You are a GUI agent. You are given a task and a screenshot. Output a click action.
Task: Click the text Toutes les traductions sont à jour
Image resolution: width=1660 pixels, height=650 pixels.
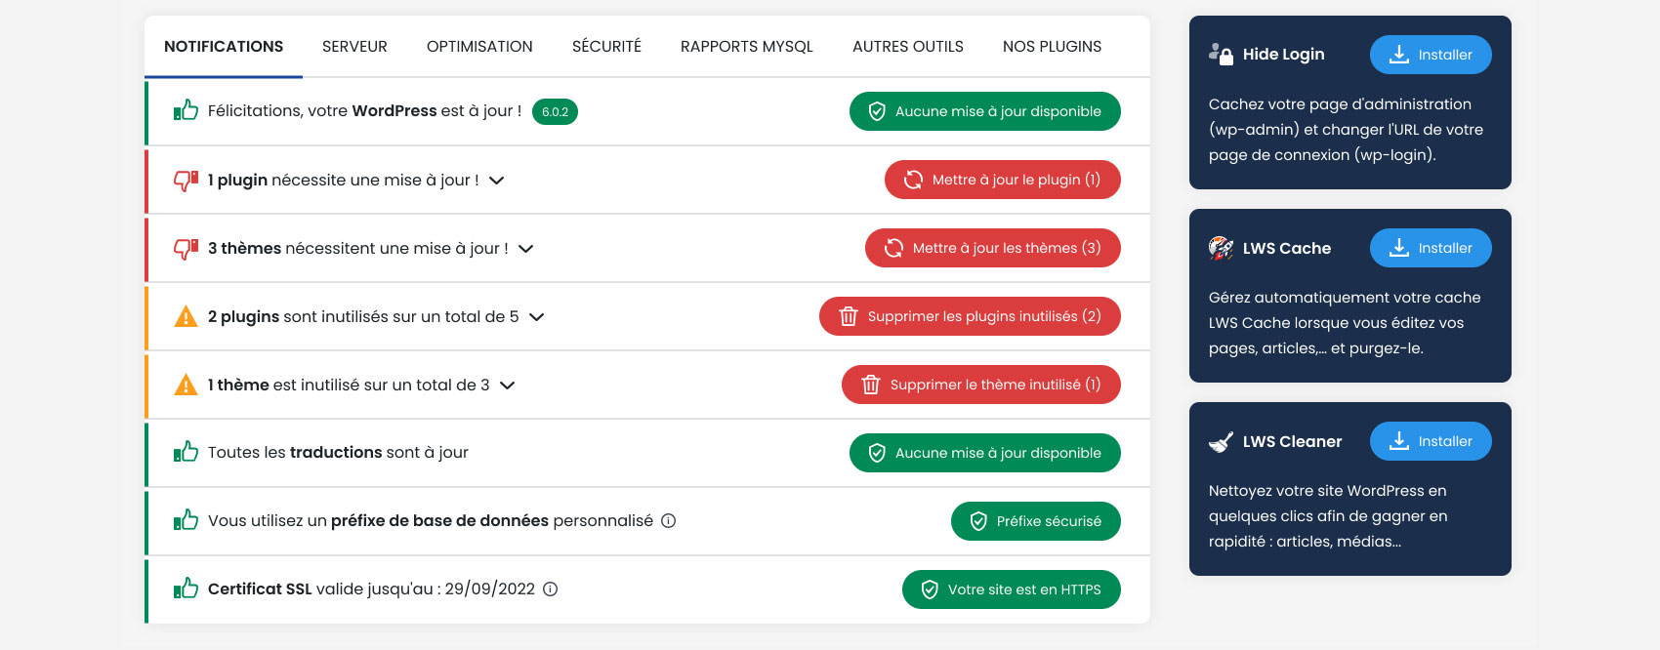(x=338, y=453)
